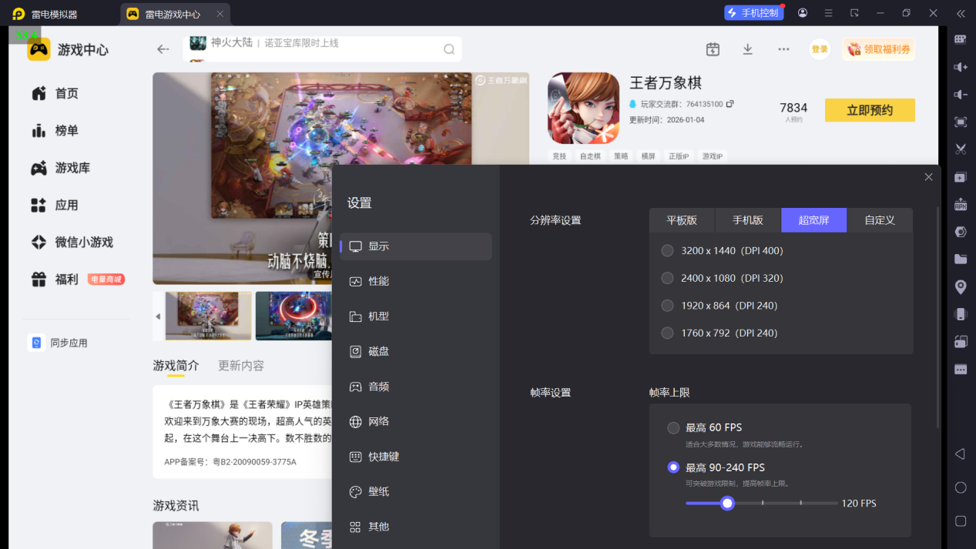
Task: Click the APK install icon in right sidebar
Action: (x=959, y=204)
